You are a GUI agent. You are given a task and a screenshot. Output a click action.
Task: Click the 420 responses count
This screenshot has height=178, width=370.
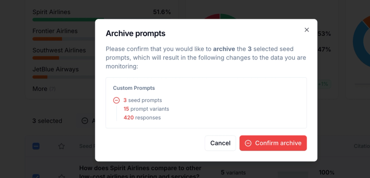pos(142,118)
